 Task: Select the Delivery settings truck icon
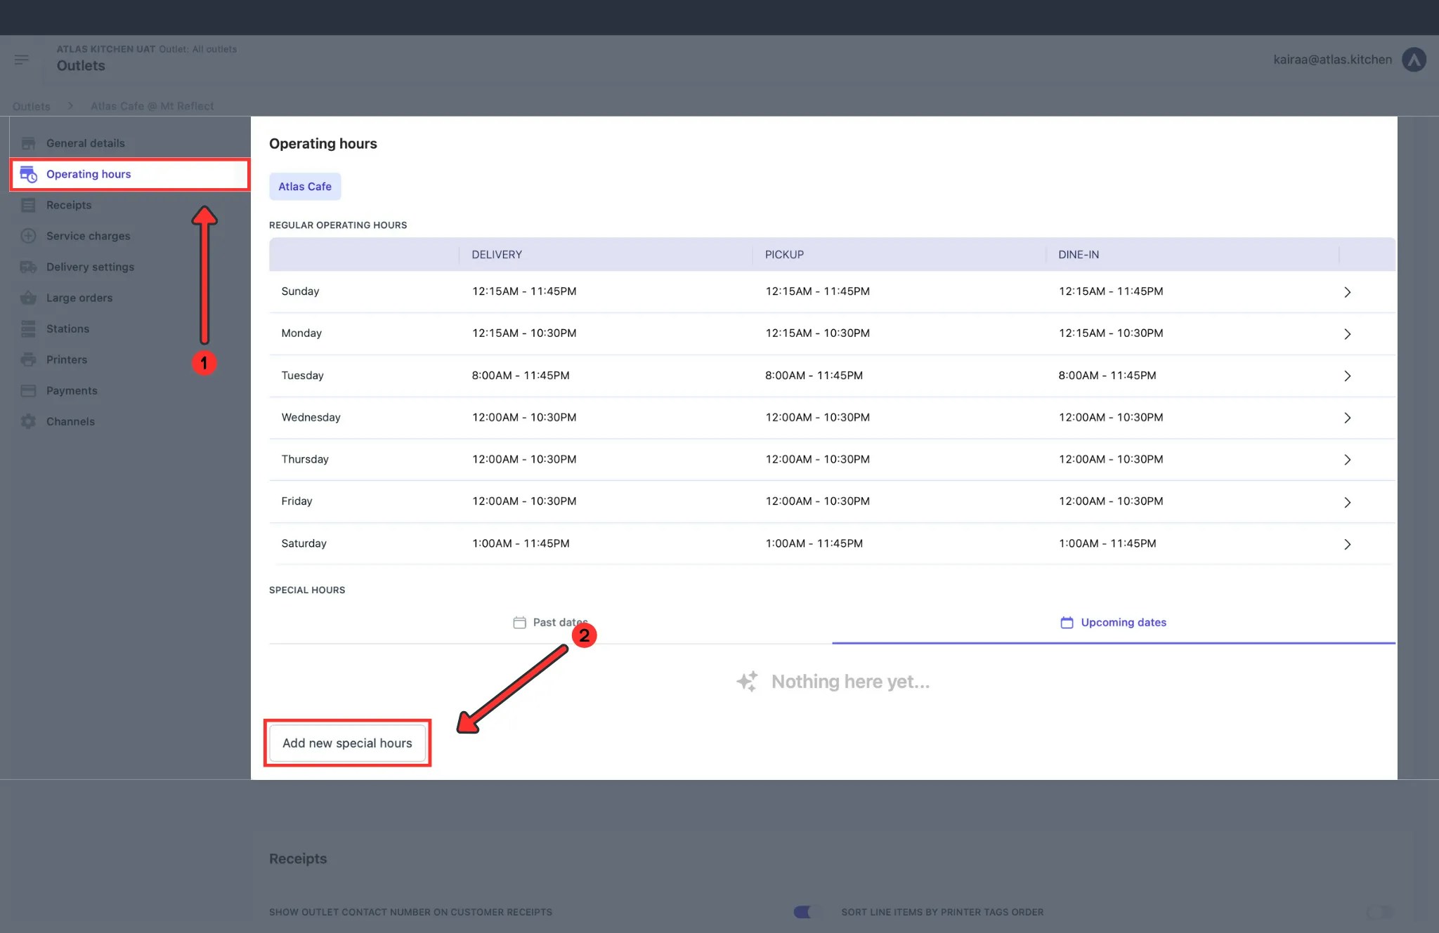pos(29,267)
